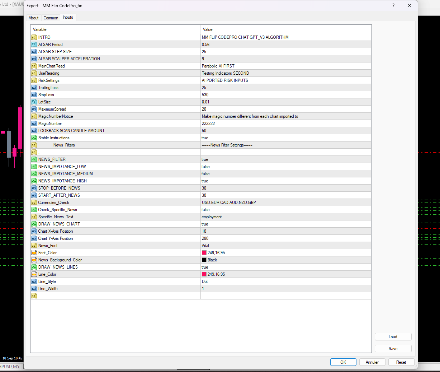
Task: Click the icon beside Line_Style variable
Action: click(x=34, y=282)
